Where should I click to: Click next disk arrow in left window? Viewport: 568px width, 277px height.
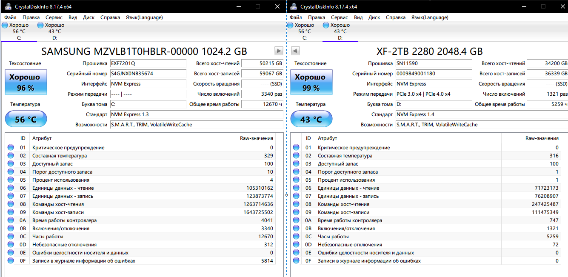click(x=279, y=51)
